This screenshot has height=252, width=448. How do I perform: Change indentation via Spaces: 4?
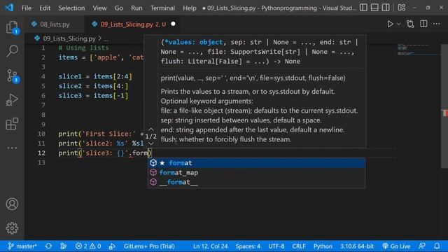[248, 246]
